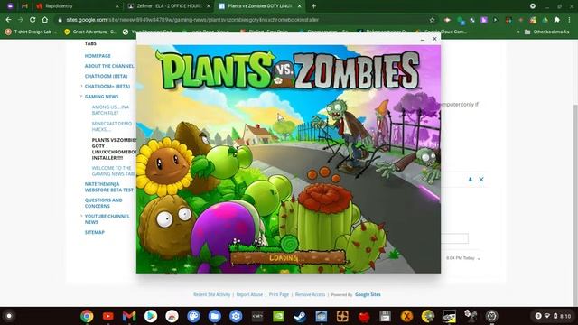The width and height of the screenshot is (578, 325).
Task: Click Recent Site Activity footer link
Action: [x=211, y=295]
